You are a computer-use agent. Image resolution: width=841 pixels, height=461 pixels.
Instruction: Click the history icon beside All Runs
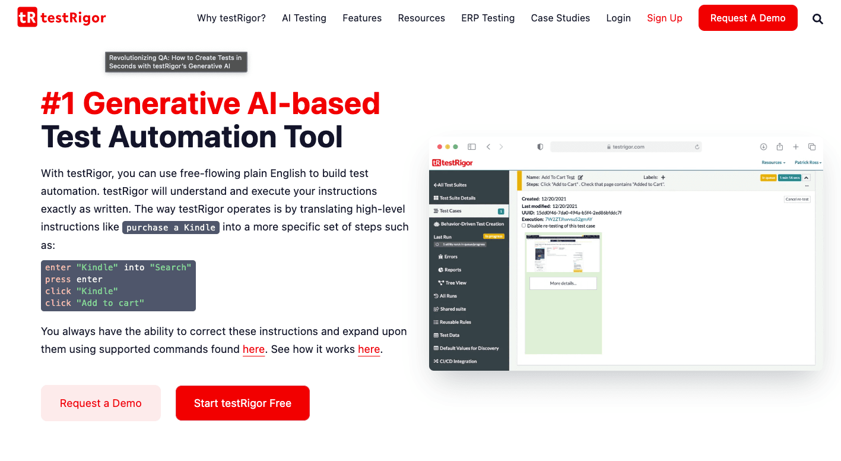(x=436, y=296)
